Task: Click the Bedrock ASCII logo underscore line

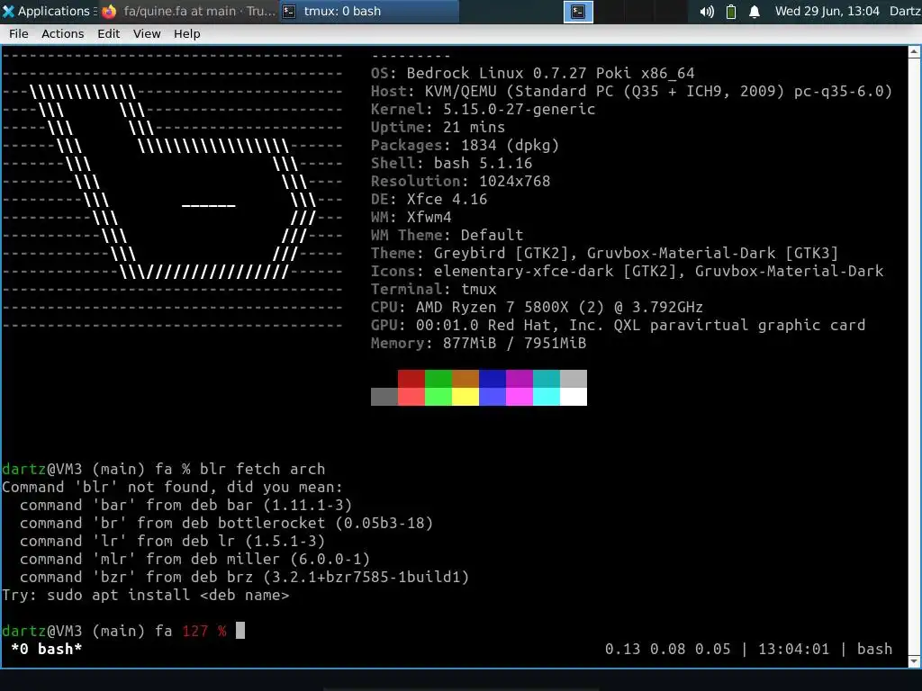Action: pos(209,206)
